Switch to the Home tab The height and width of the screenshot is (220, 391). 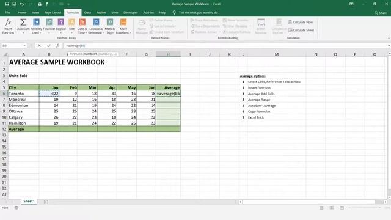tap(22, 12)
